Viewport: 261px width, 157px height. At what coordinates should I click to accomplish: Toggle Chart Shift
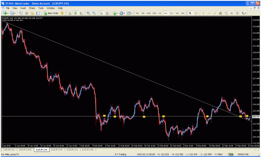(107, 13)
